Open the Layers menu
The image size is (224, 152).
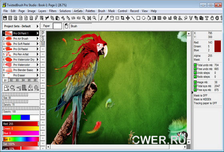42,11
